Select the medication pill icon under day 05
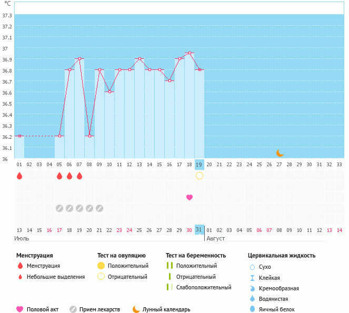349x313 pixels. click(x=59, y=208)
